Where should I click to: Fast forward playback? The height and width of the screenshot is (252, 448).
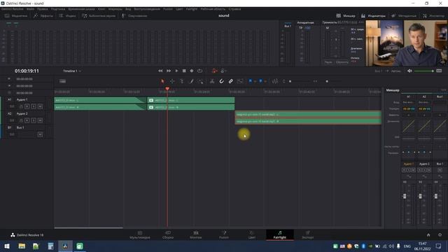point(169,71)
